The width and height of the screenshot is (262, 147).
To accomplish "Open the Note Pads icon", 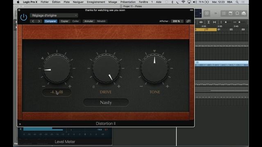I will [230, 13].
